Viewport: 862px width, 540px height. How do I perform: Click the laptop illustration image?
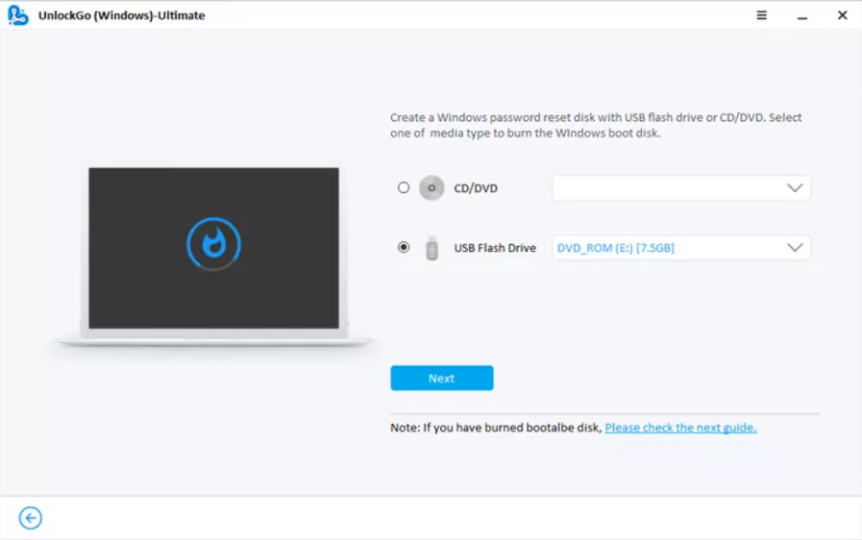click(214, 257)
